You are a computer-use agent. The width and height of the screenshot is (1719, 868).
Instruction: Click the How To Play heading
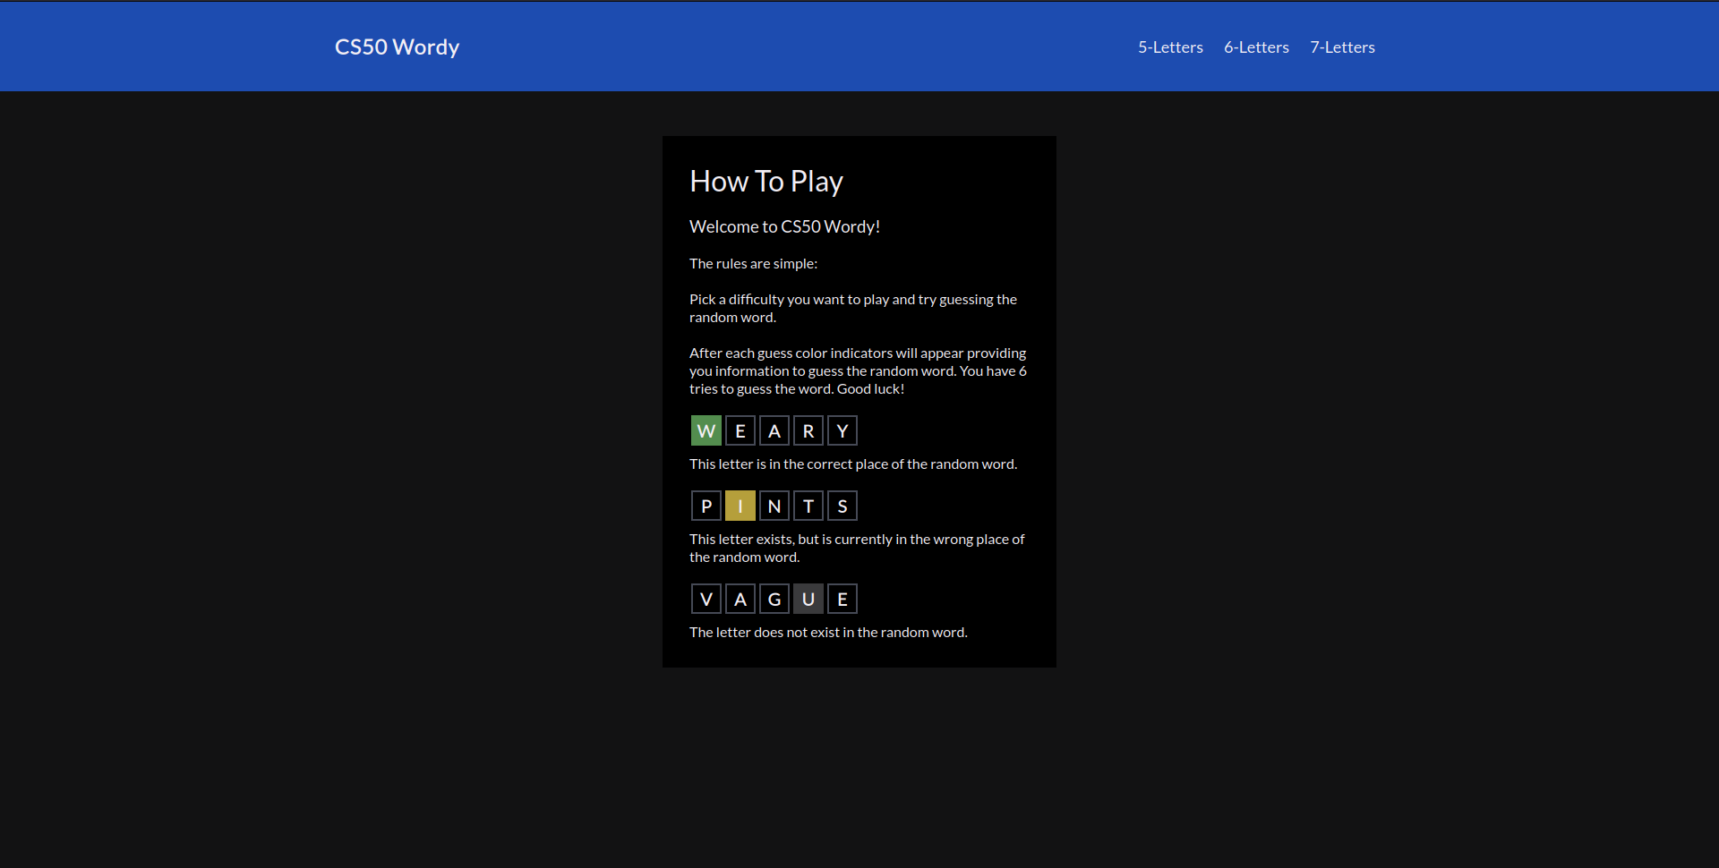(x=765, y=181)
